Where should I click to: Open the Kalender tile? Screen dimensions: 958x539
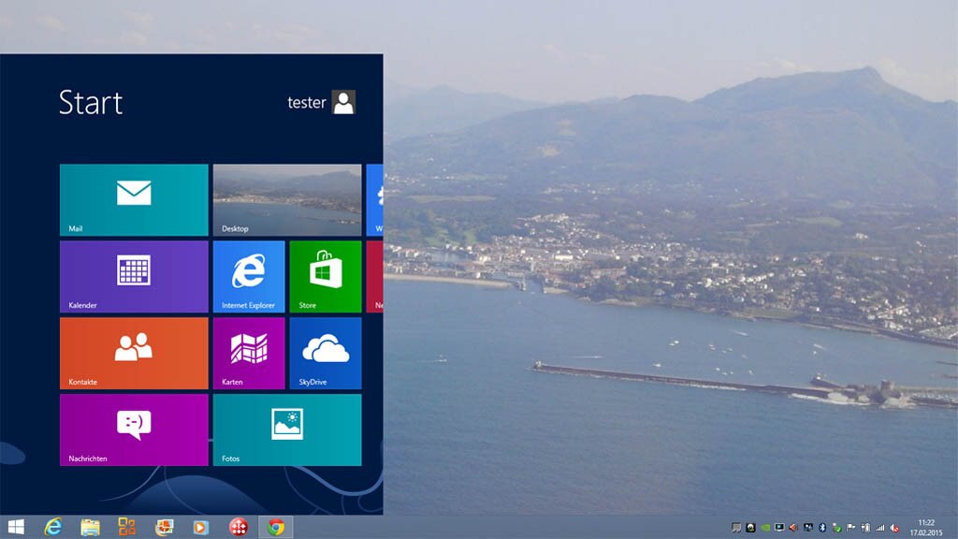coord(134,276)
